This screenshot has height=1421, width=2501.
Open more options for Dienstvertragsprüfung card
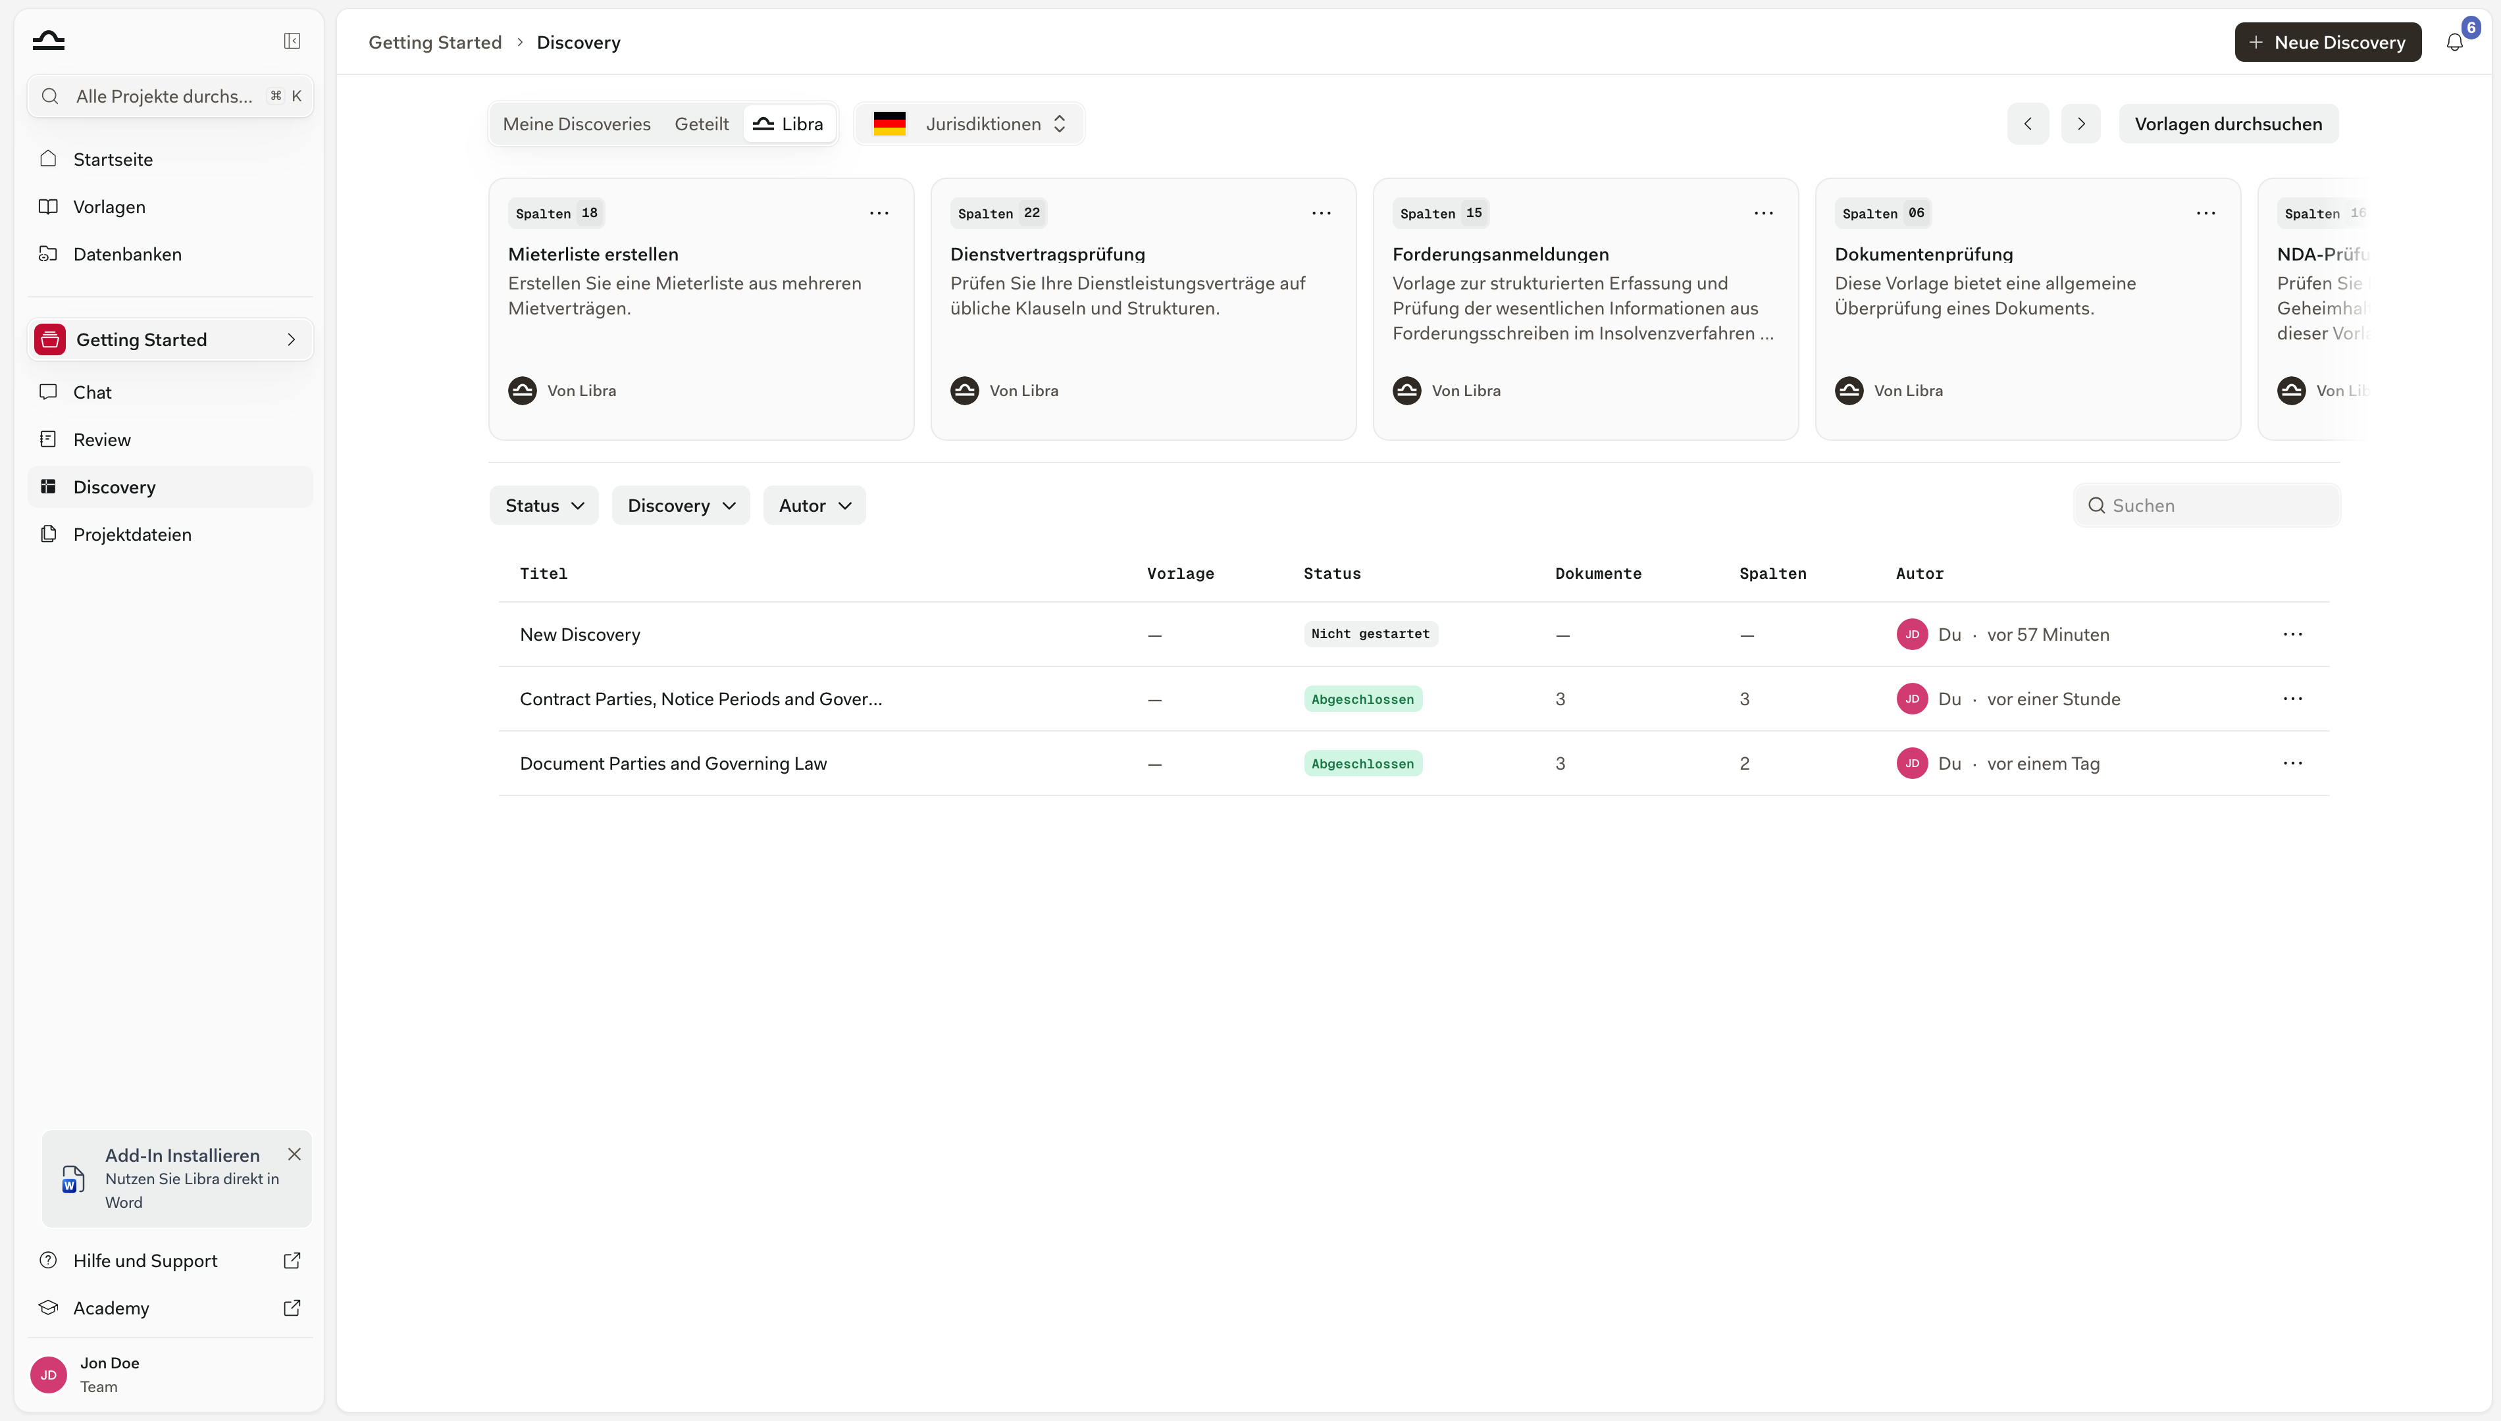(1321, 212)
